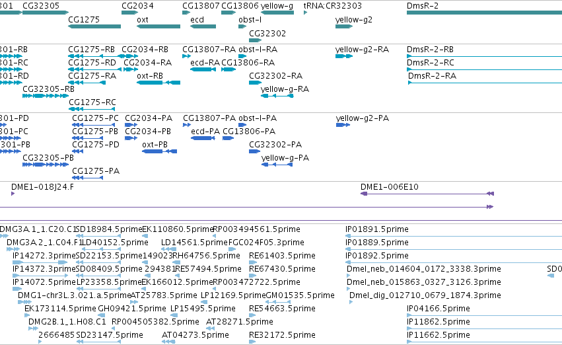Select the CG13806-RA transcript label
The image size is (562, 345).
coord(248,62)
